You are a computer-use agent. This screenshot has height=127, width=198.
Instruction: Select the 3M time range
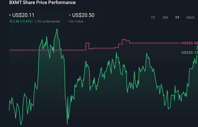pyautogui.click(x=165, y=17)
